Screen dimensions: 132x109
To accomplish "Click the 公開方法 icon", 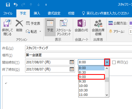I will click(111, 23).
